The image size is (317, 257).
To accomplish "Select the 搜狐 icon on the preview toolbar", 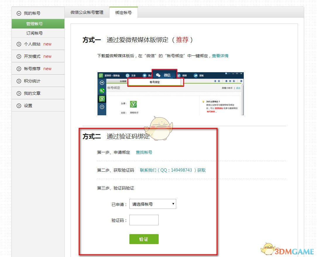I will pyautogui.click(x=195, y=75).
